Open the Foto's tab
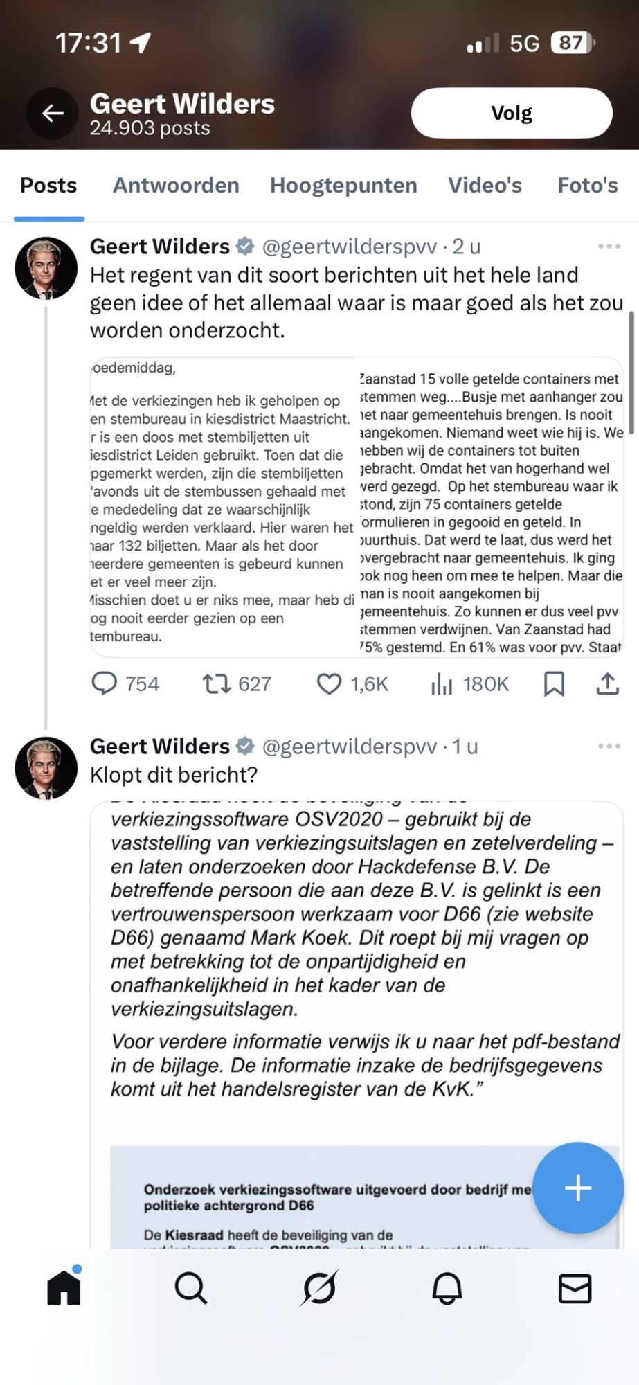The height and width of the screenshot is (1385, 639). pos(588,186)
